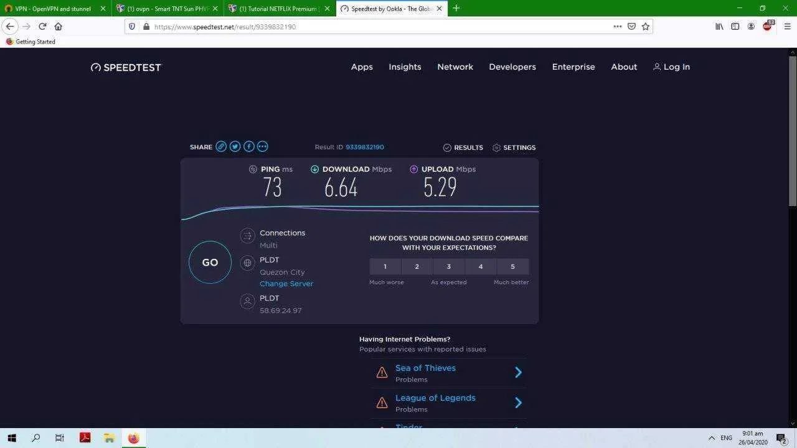Image resolution: width=797 pixels, height=448 pixels.
Task: Rate download speed as 4
Action: (481, 266)
